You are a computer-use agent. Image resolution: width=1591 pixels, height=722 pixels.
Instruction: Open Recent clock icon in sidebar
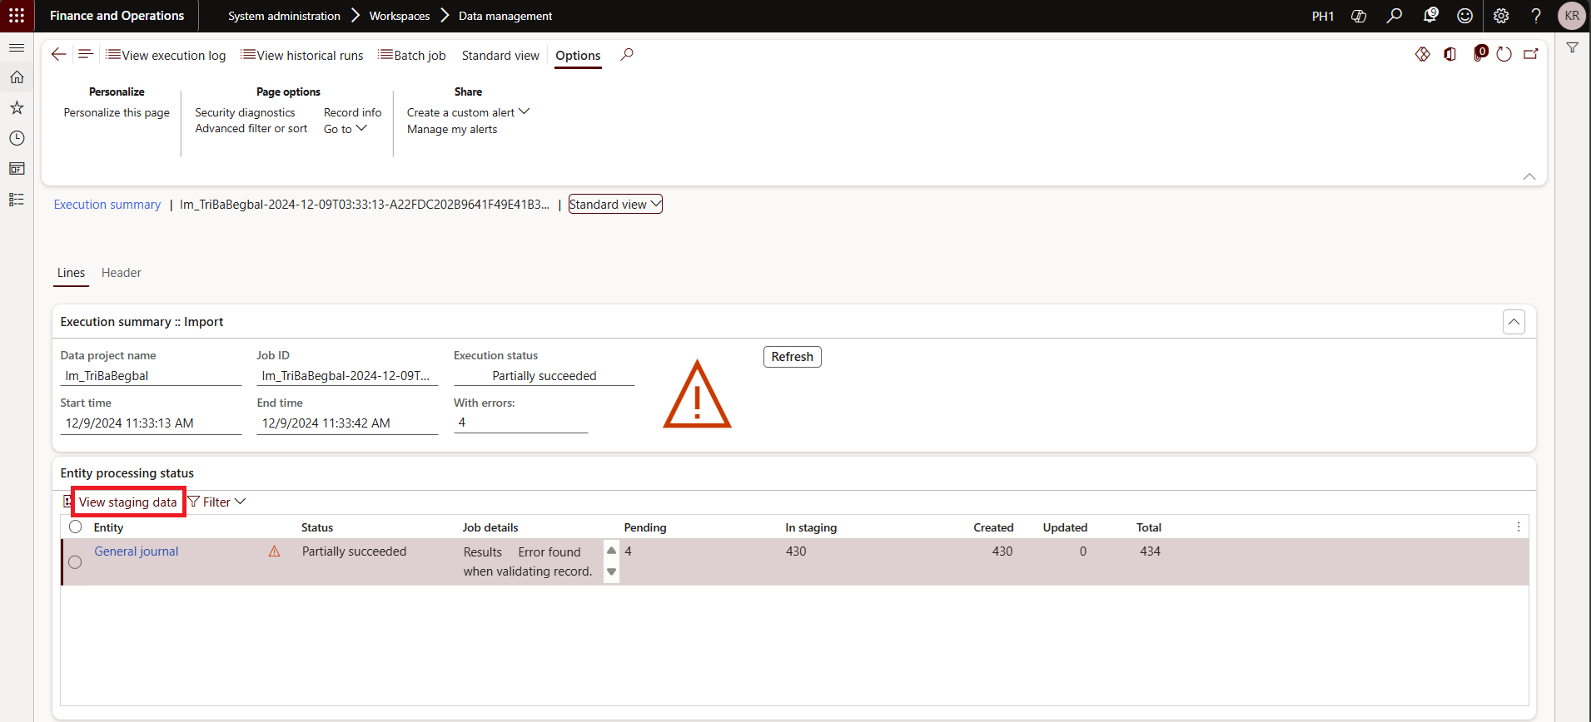17,138
